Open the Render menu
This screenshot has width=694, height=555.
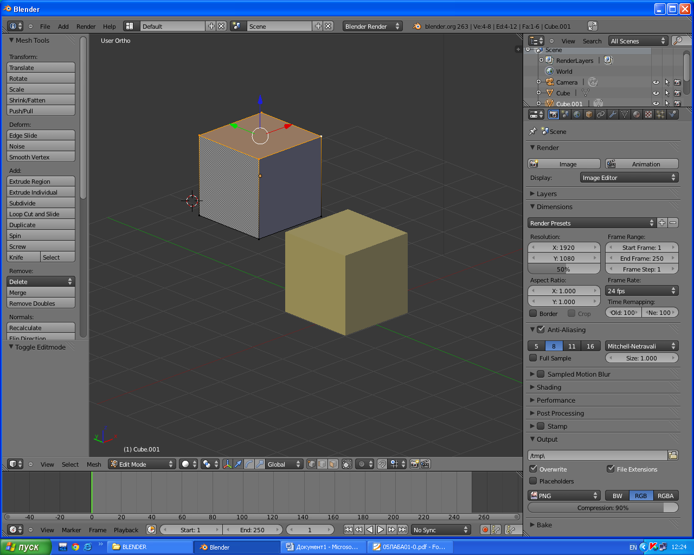click(x=86, y=26)
